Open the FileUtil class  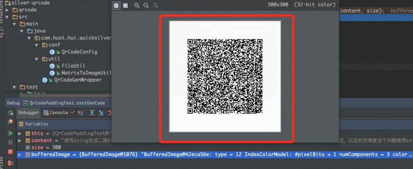73,66
